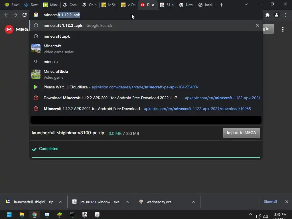Open the MEGA page three-dot menu
The image size is (292, 219).
283,29
